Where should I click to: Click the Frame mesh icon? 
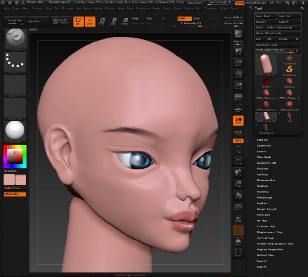coord(238,161)
